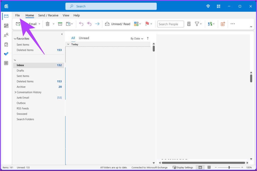Open the To Do checkmark app
The width and height of the screenshot is (257, 171).
coord(6,54)
